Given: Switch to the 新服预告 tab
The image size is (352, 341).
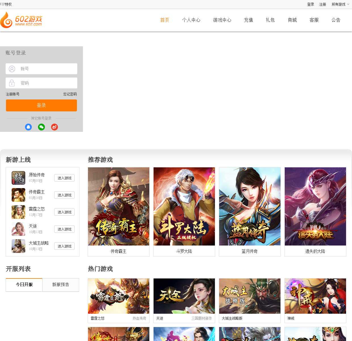Looking at the screenshot, I should tap(61, 284).
